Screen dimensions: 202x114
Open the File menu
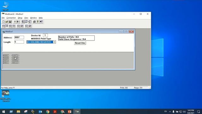point(3,18)
